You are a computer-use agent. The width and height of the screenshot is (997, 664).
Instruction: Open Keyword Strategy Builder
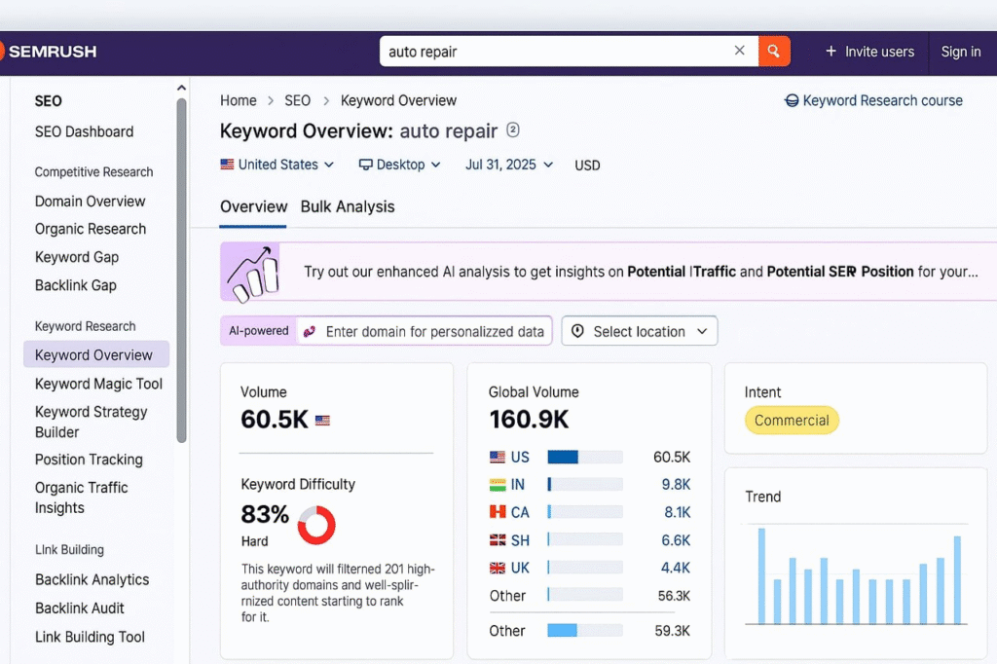point(91,422)
